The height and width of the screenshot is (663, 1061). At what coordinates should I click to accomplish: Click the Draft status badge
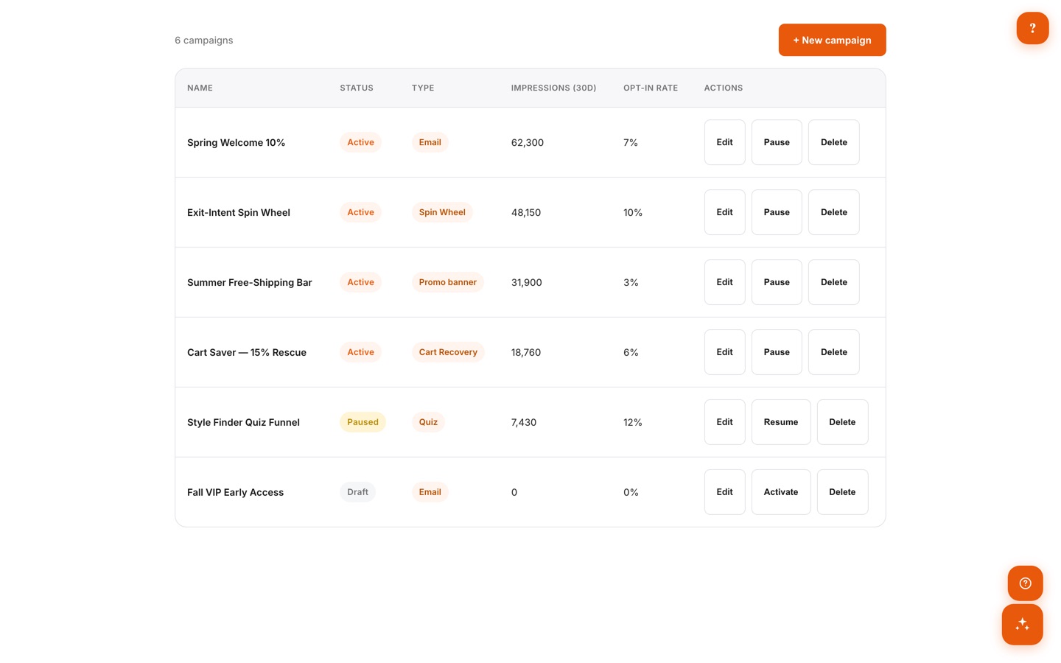(x=357, y=492)
